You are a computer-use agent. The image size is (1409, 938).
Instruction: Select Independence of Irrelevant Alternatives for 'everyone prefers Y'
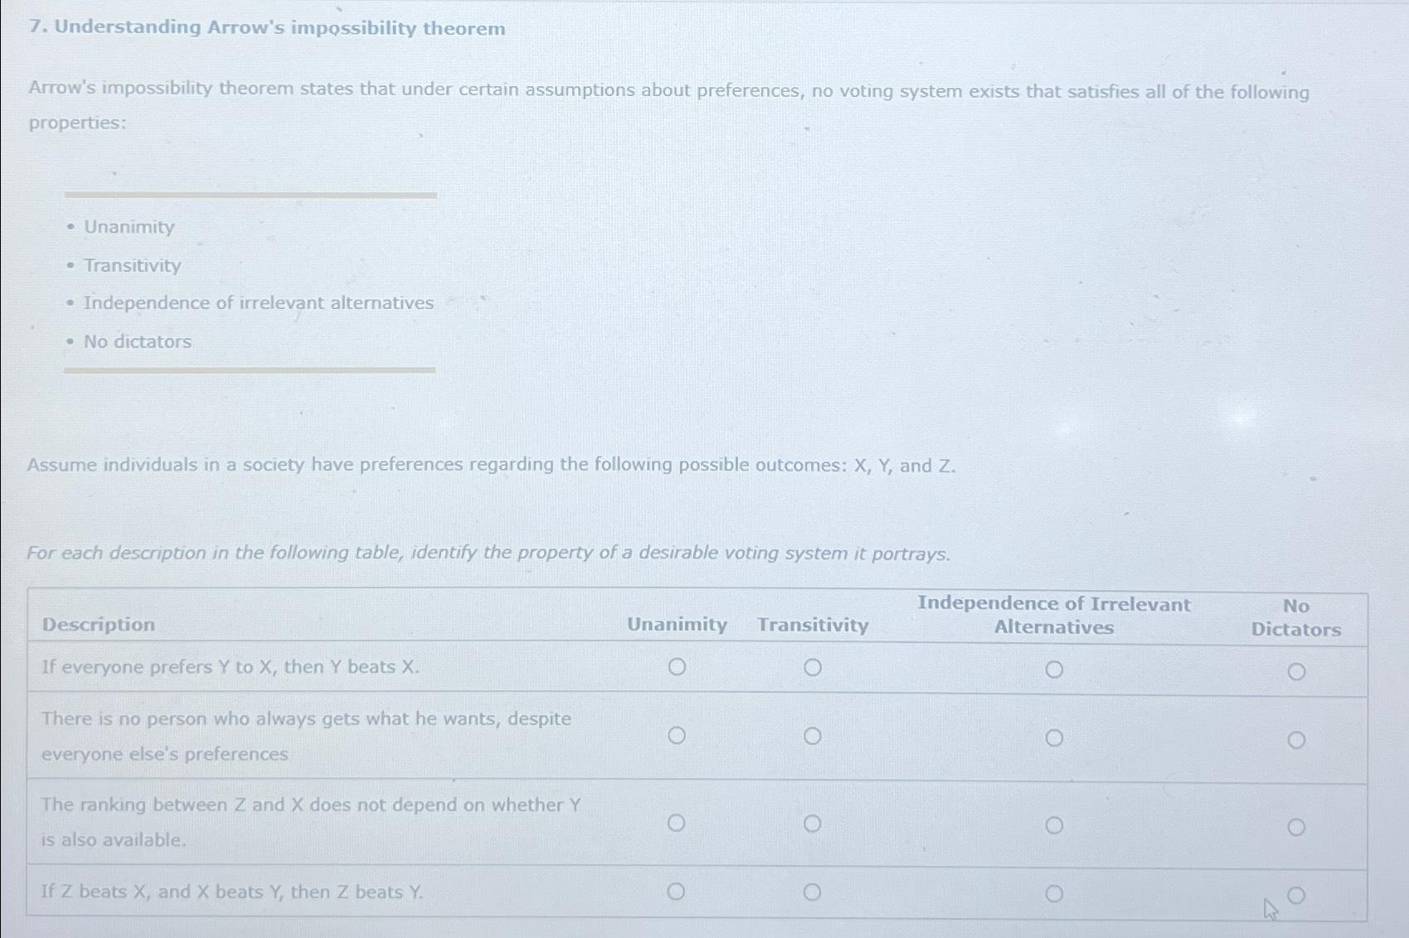[1054, 670]
